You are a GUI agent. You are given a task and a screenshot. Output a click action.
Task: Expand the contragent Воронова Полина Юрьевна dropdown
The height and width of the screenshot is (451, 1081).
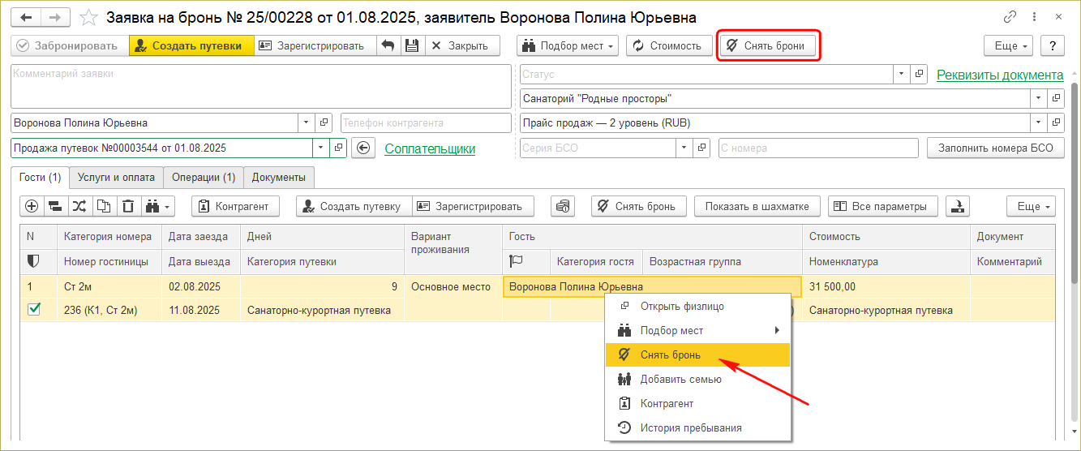pos(307,123)
